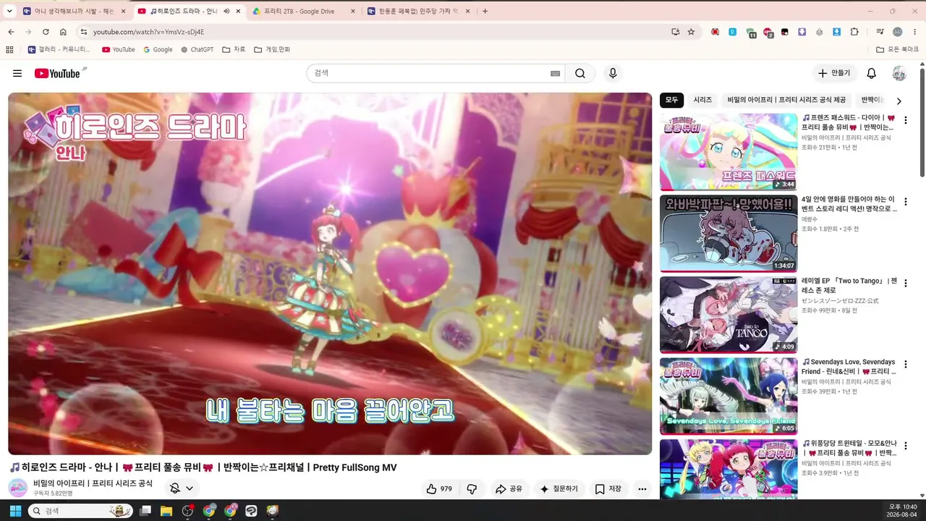The image size is (926, 521).
Task: Open the ChatGPT bookmark
Action: [x=197, y=50]
